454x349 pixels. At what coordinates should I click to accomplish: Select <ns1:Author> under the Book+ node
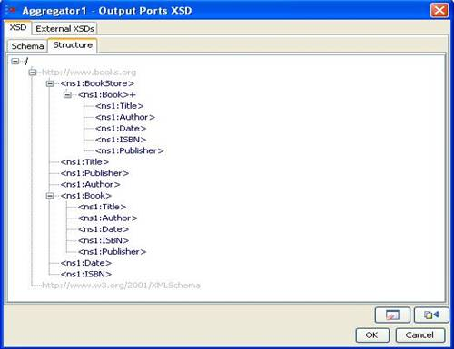tap(125, 117)
